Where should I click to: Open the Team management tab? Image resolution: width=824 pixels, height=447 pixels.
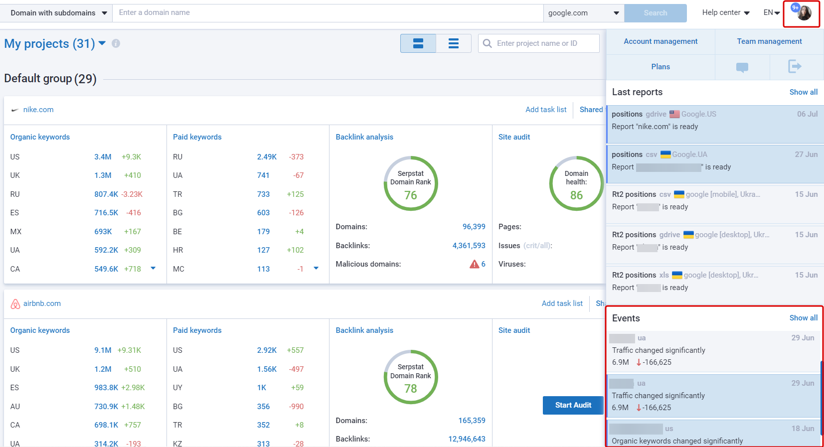(x=769, y=41)
